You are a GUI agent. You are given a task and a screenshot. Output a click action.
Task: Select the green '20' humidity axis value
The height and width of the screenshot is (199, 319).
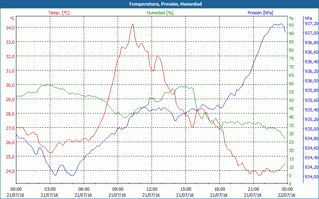291,151
